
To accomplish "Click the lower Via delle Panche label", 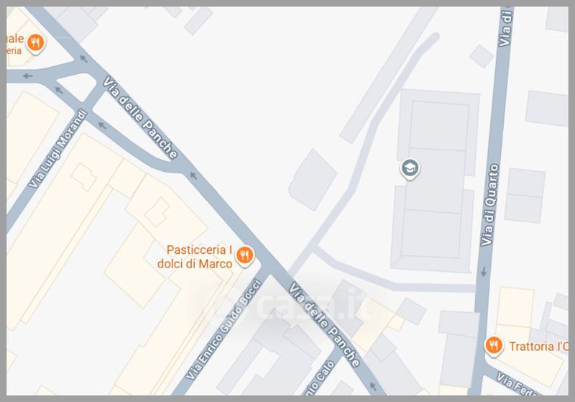I will (324, 325).
